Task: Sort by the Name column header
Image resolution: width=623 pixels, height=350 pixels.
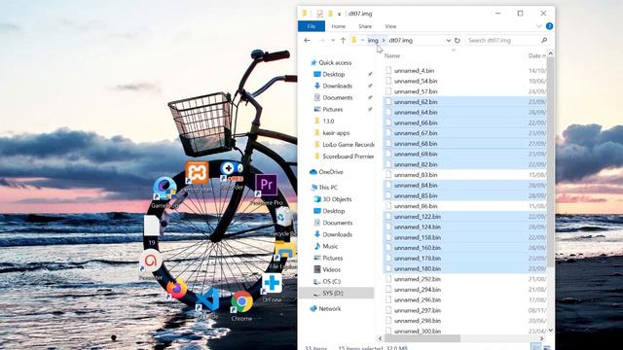Action: click(x=392, y=56)
